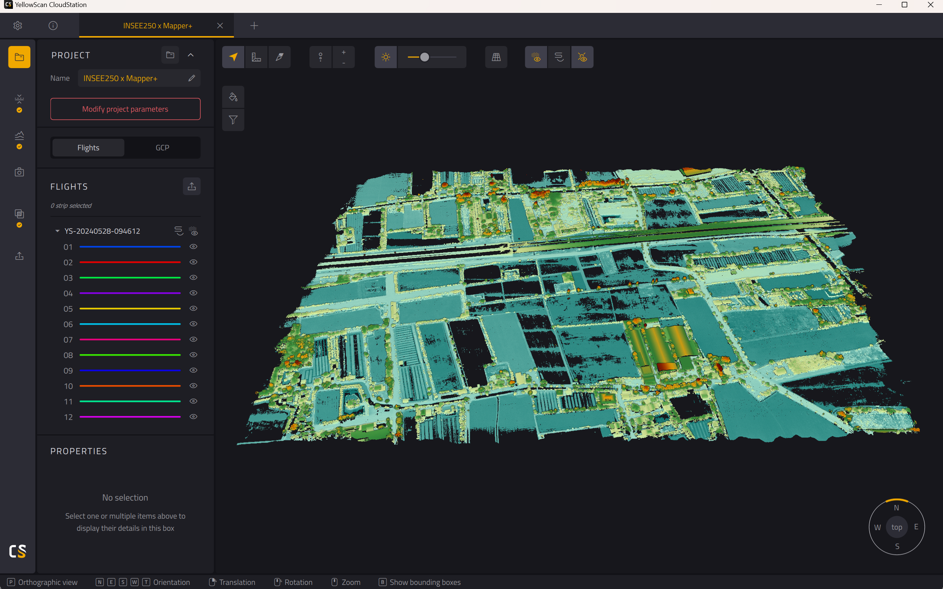Click Modify project parameters button
The width and height of the screenshot is (943, 589).
[x=125, y=109]
